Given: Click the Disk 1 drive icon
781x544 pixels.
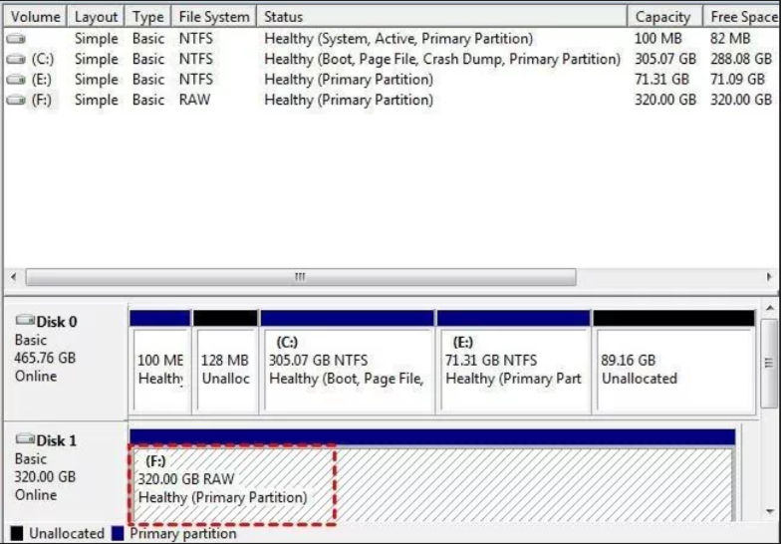Looking at the screenshot, I should point(25,440).
